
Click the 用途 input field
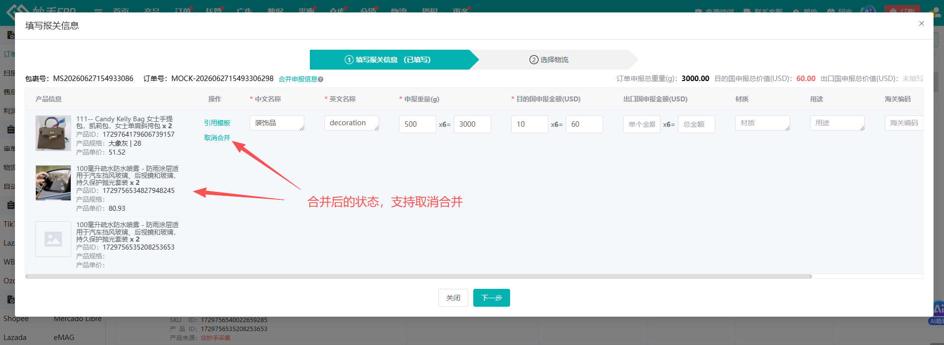tap(837, 123)
